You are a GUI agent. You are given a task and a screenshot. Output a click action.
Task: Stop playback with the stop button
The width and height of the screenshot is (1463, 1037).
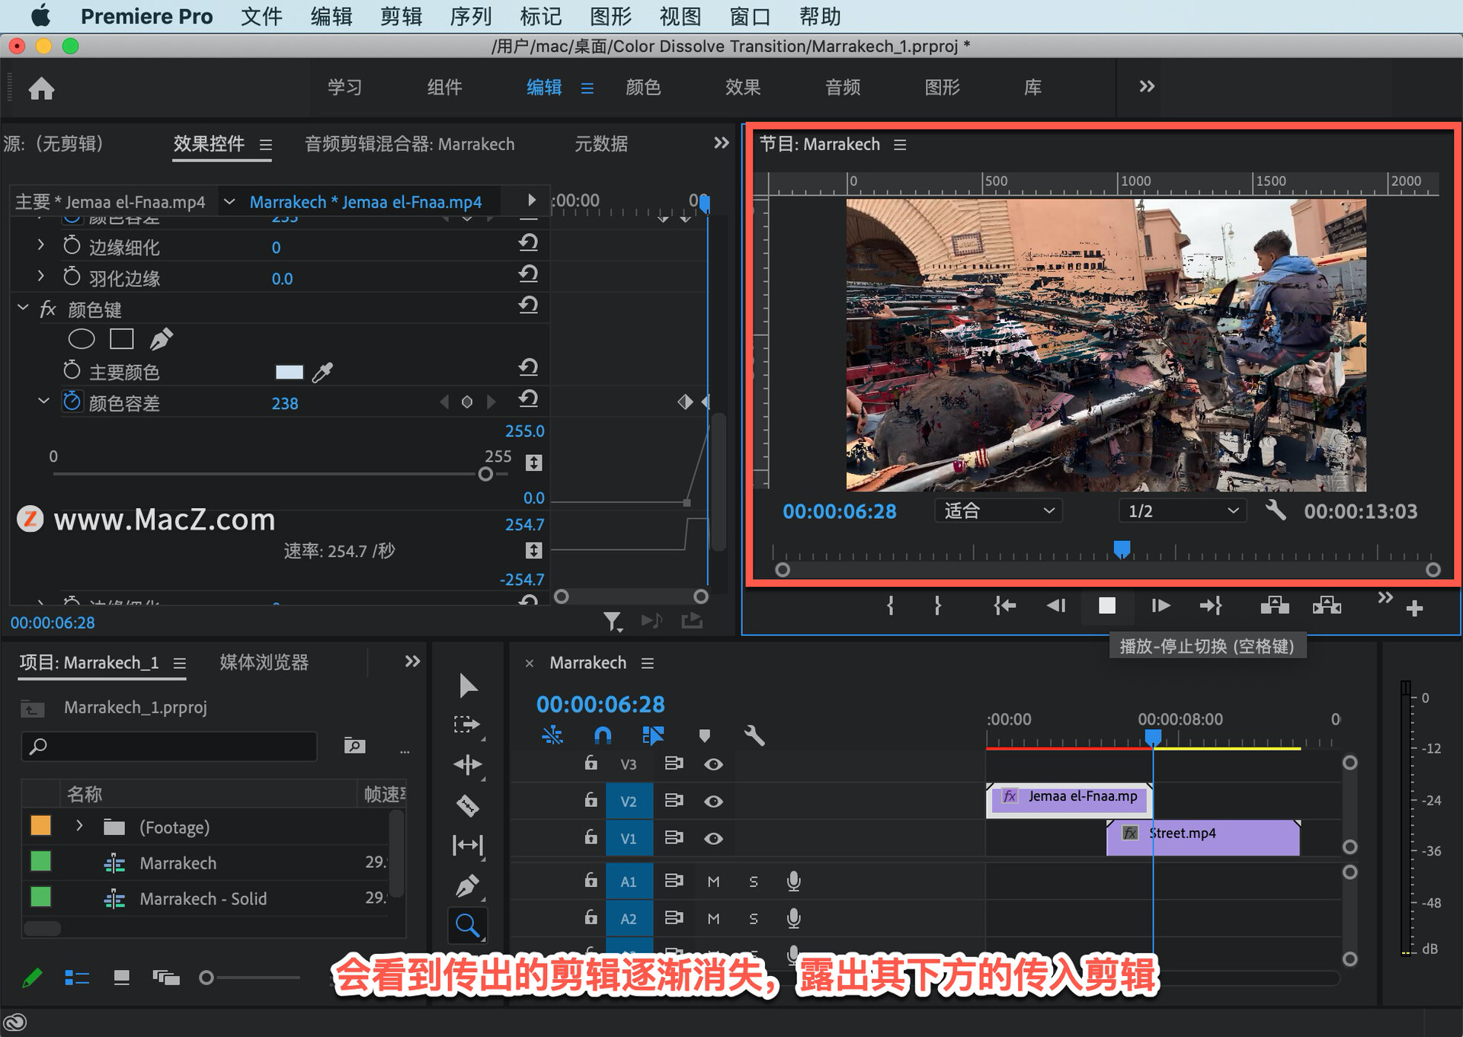coord(1106,606)
